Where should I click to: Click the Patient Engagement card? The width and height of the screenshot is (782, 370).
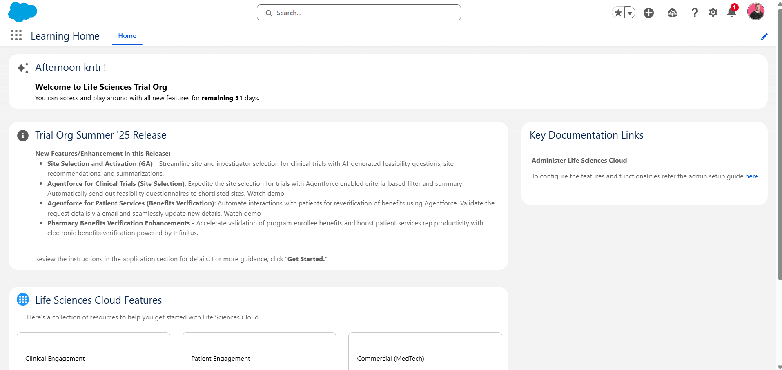(259, 351)
